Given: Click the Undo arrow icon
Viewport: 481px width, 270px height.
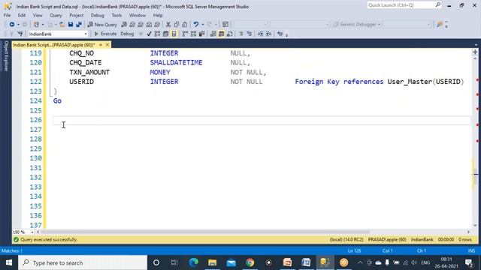Looking at the screenshot, I should pyautogui.click(x=195, y=25).
